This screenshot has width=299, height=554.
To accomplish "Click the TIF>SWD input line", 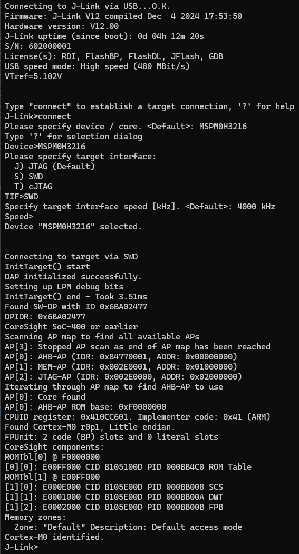I will [x=21, y=197].
